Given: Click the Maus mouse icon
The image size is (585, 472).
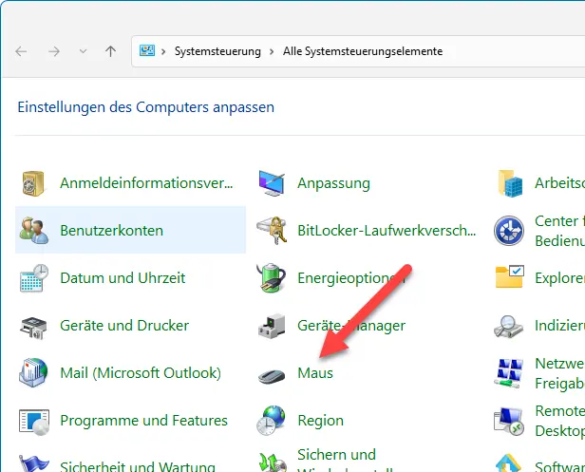Looking at the screenshot, I should tap(273, 373).
